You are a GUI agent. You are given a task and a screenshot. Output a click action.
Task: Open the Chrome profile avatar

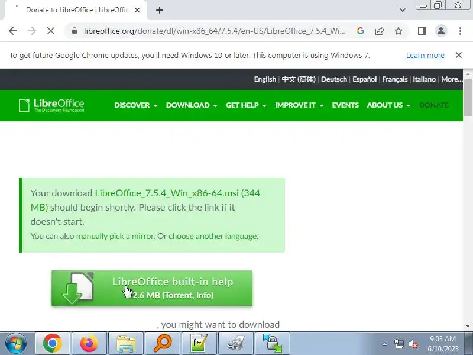441,31
